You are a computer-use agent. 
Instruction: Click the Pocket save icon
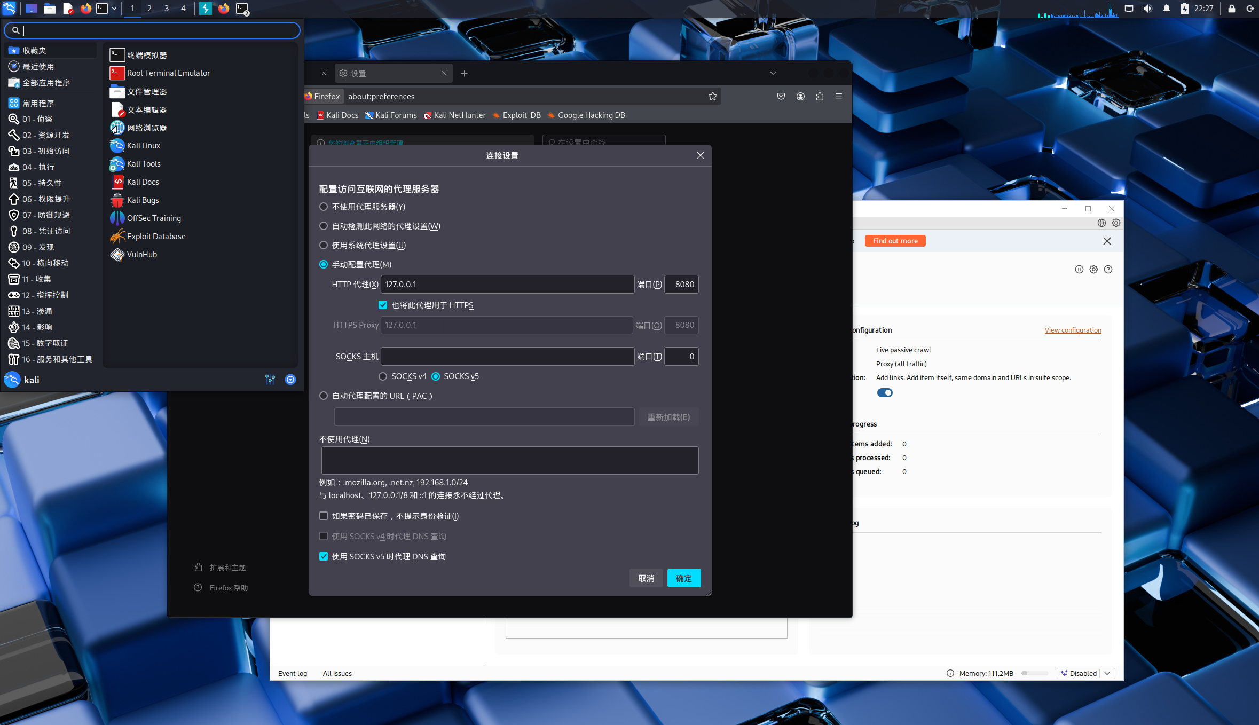click(781, 96)
